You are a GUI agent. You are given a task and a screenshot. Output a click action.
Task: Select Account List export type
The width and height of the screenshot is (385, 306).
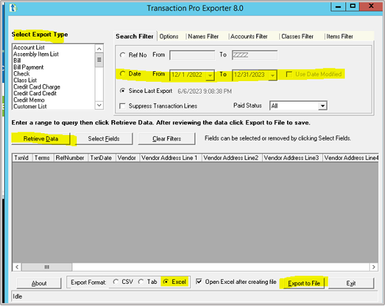(x=29, y=47)
